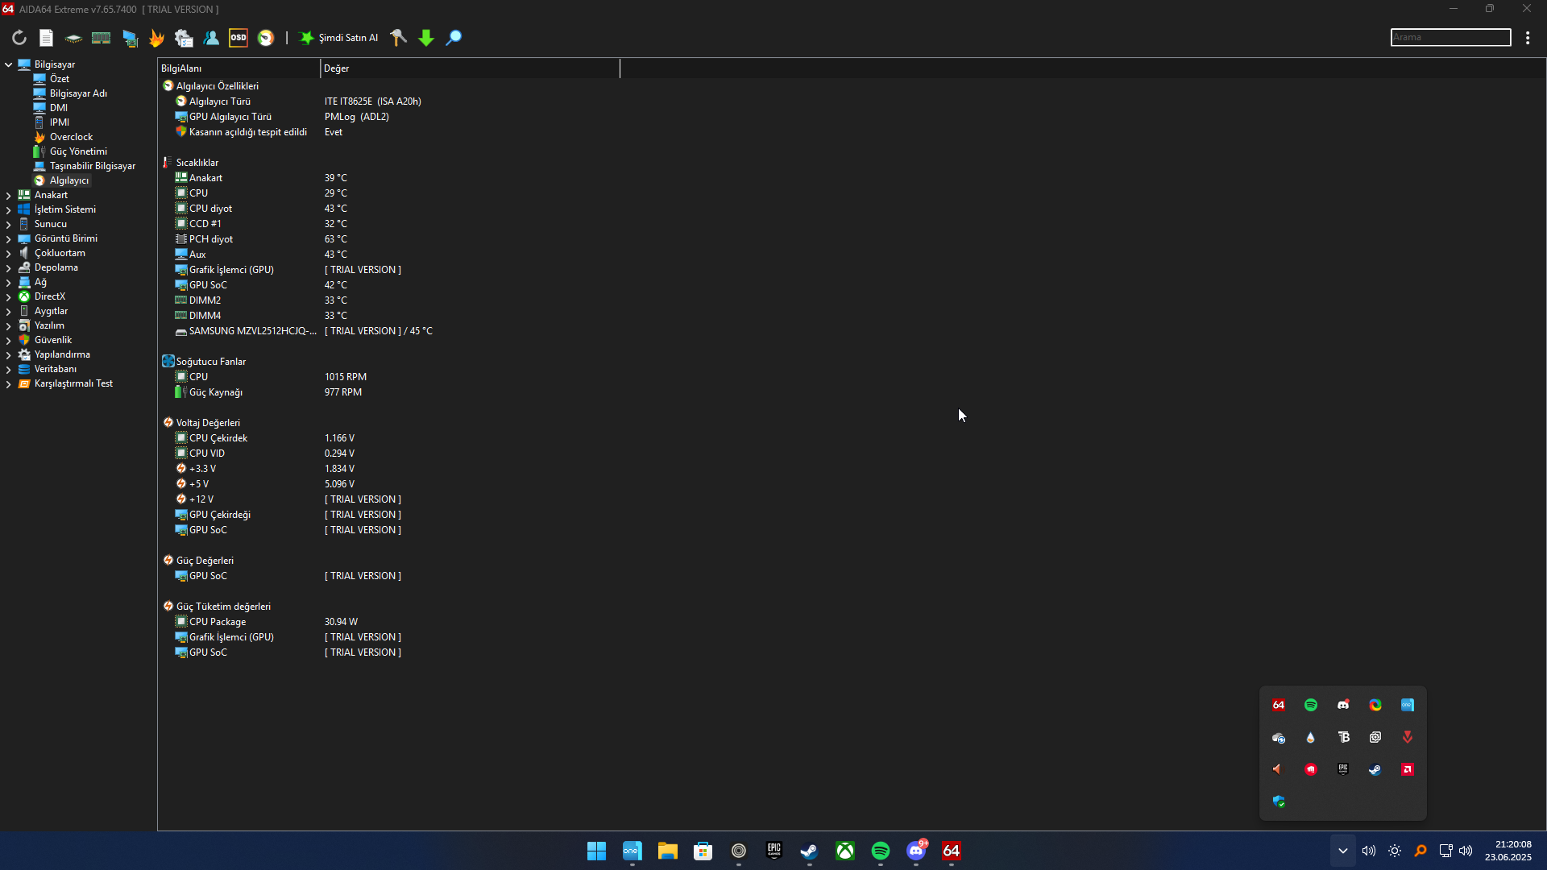
Task: Click the Windows Security shield tray icon
Action: tap(1279, 802)
